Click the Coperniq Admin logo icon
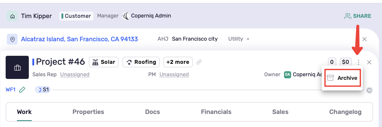Viewport: 382px width, 127px height. point(126,16)
